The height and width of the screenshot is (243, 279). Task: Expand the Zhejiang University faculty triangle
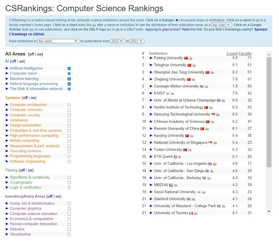pyautogui.click(x=151, y=79)
